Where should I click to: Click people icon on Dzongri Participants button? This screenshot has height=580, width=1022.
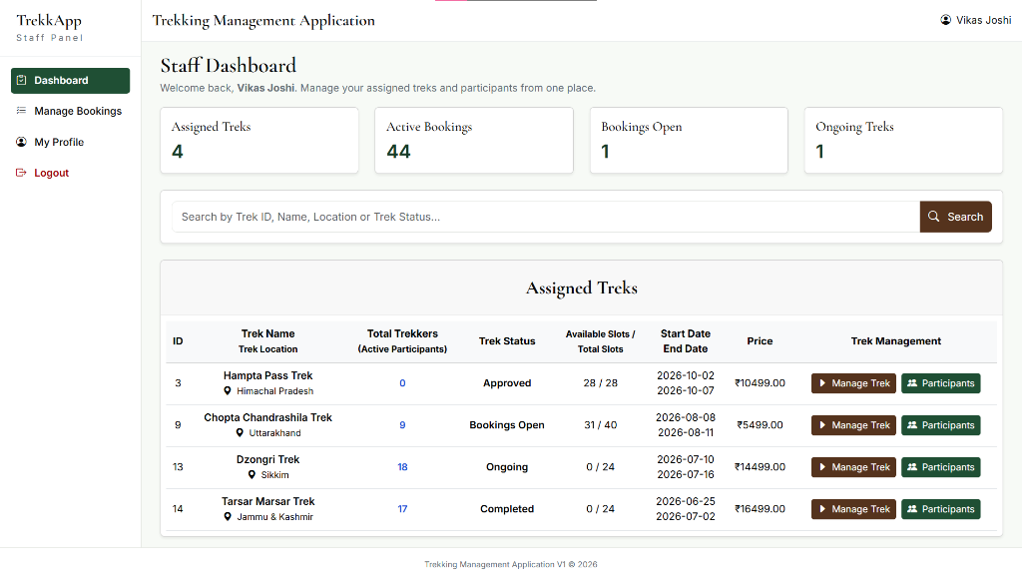pos(912,467)
